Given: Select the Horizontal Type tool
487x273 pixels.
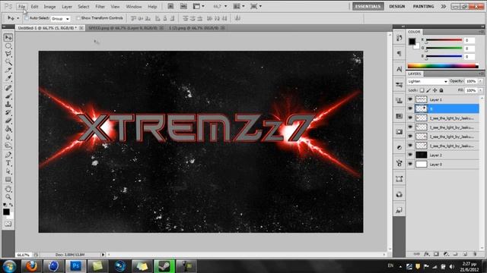Looking at the screenshot, I should 8,163.
